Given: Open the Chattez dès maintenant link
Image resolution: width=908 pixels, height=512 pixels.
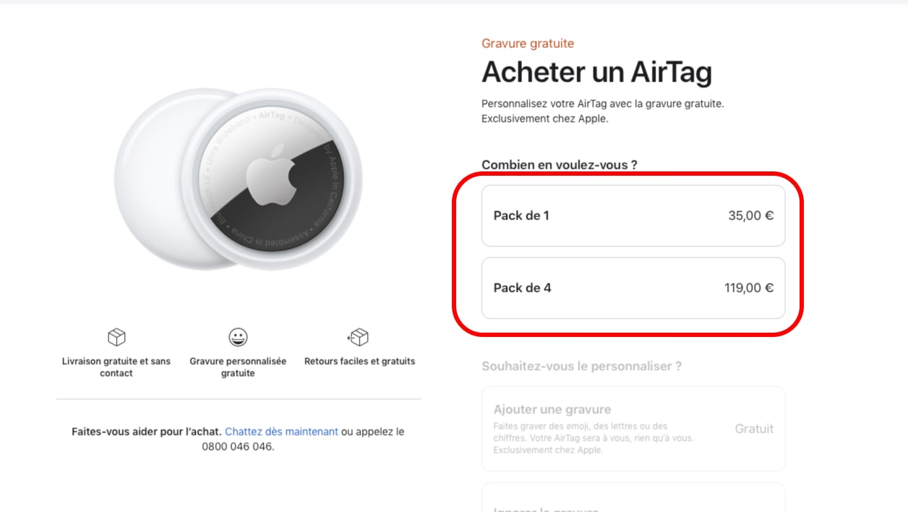Looking at the screenshot, I should coord(281,432).
